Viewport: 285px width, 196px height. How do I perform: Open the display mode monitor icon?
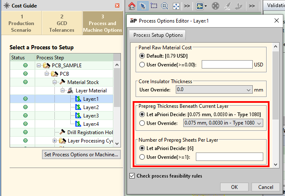[x=200, y=6]
